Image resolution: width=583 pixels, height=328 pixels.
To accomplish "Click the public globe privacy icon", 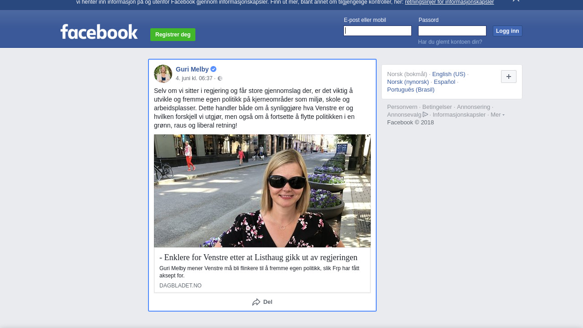I will pos(220,78).
